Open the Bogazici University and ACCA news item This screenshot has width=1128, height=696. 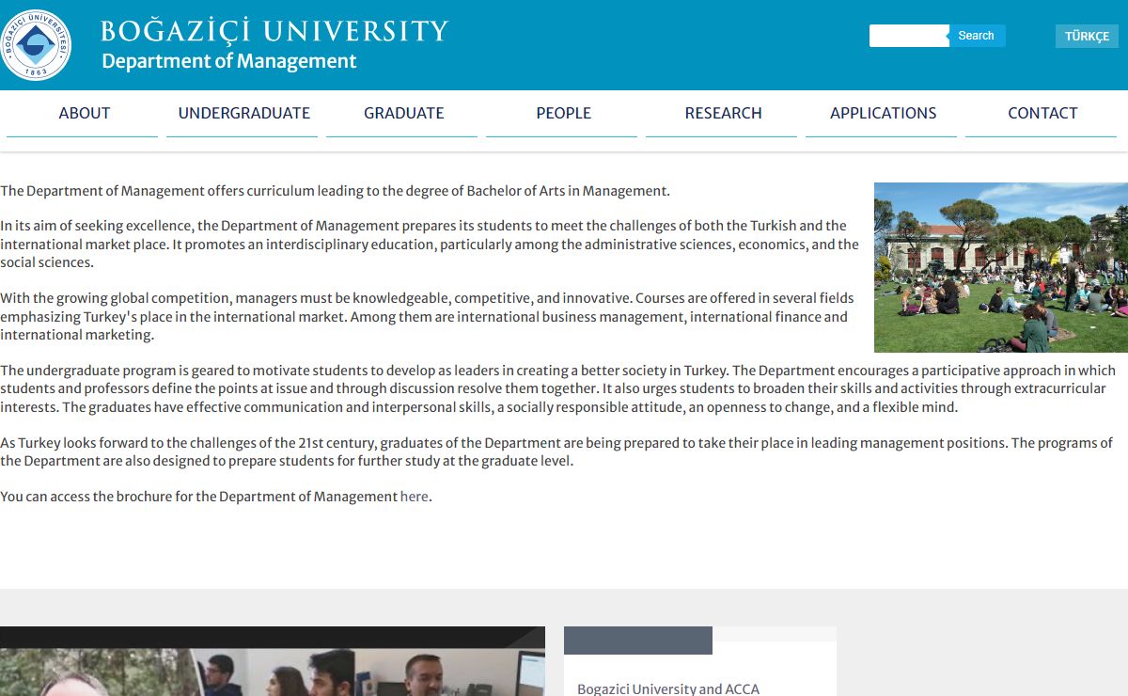pos(668,688)
